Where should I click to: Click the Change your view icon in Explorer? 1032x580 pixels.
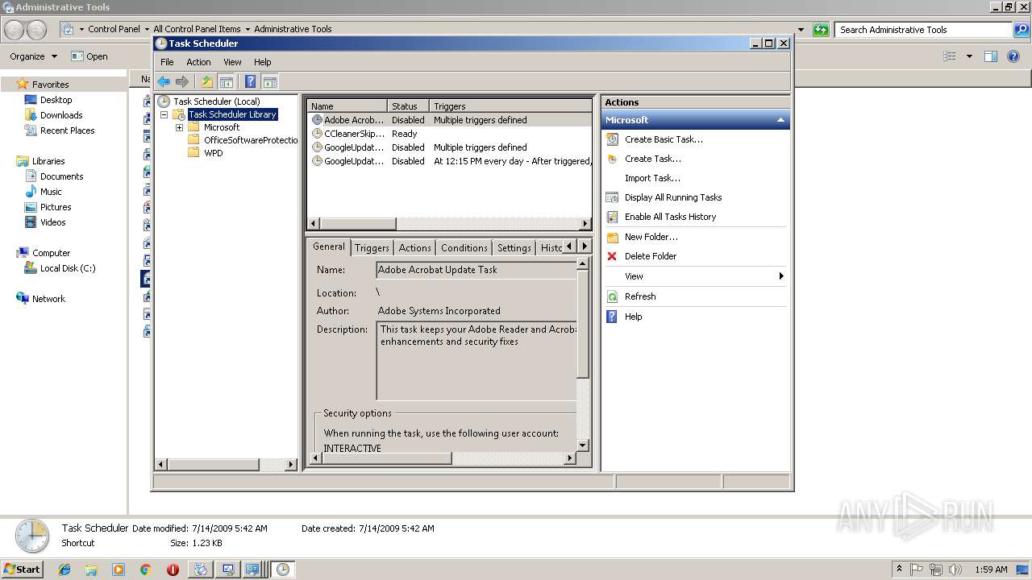[x=950, y=56]
